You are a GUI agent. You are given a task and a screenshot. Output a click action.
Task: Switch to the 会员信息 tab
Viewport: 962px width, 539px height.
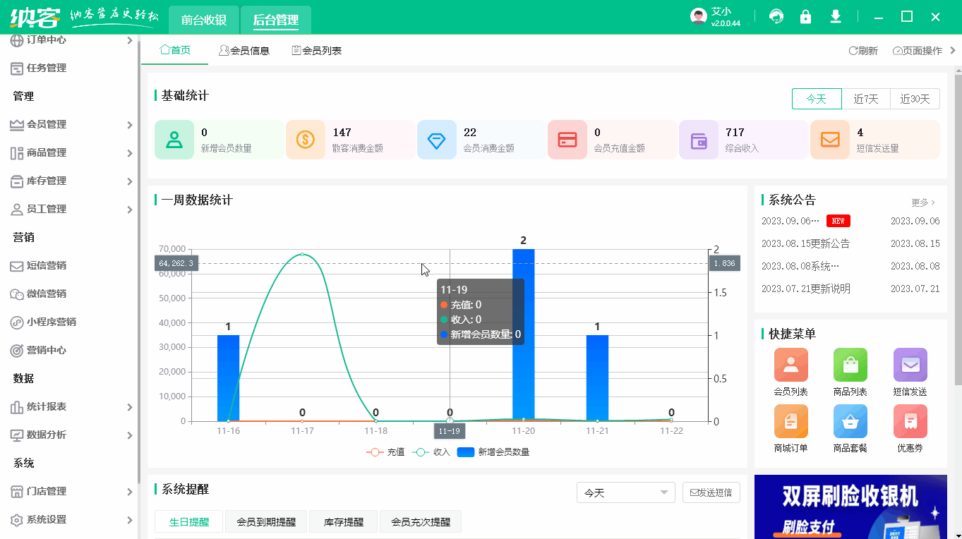pos(245,49)
